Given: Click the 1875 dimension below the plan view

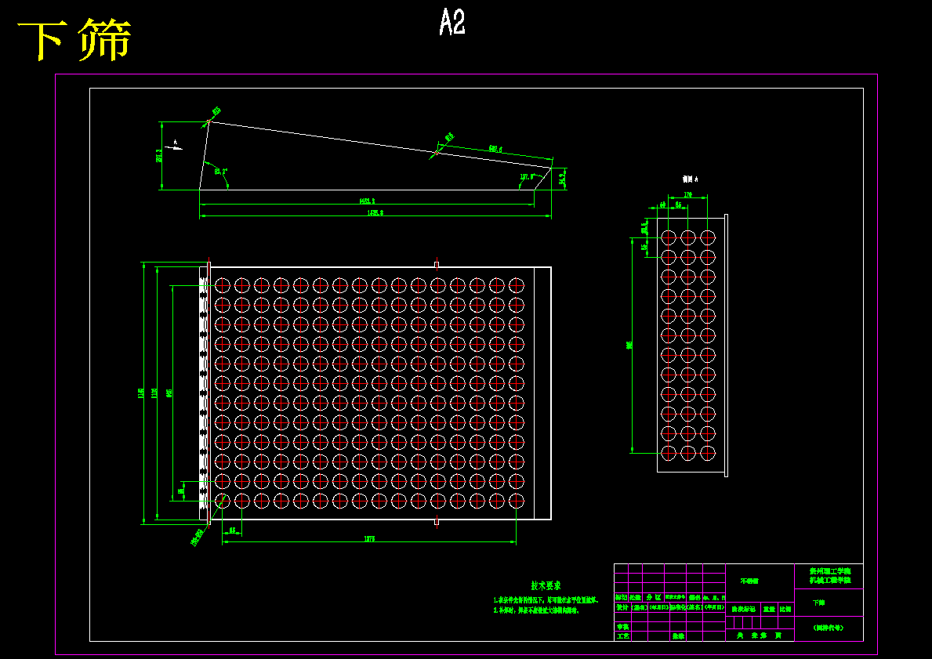Looking at the screenshot, I should click(x=370, y=538).
